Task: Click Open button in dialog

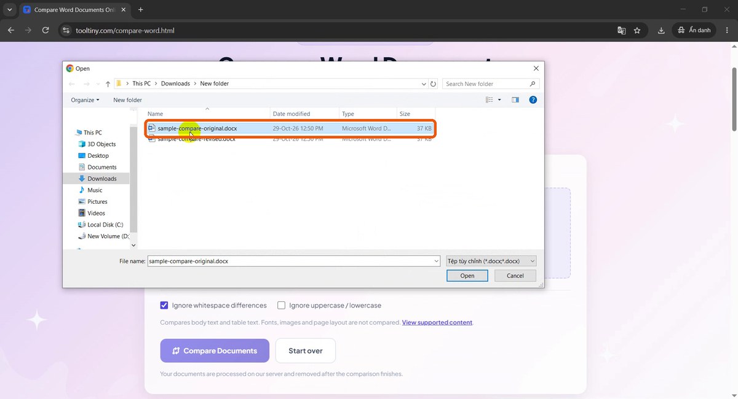Action: (467, 276)
